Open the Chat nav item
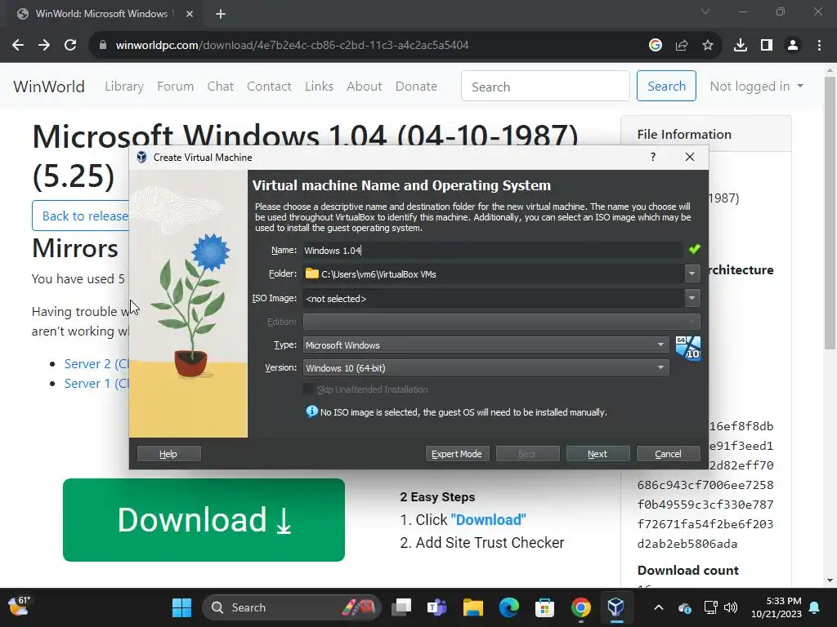 click(221, 86)
